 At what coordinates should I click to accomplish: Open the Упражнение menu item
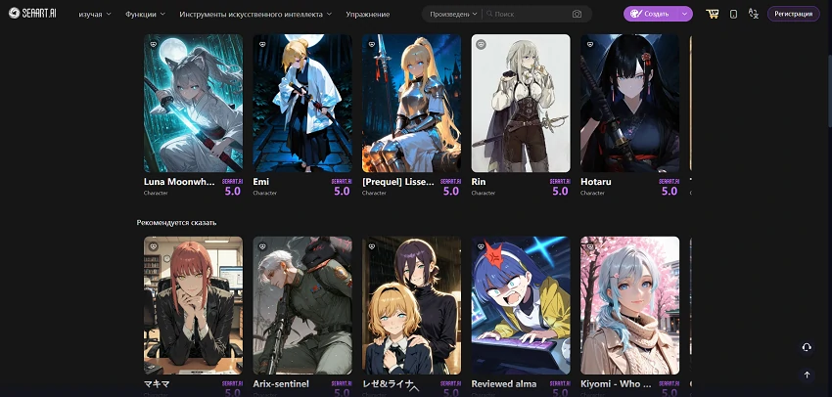(368, 15)
